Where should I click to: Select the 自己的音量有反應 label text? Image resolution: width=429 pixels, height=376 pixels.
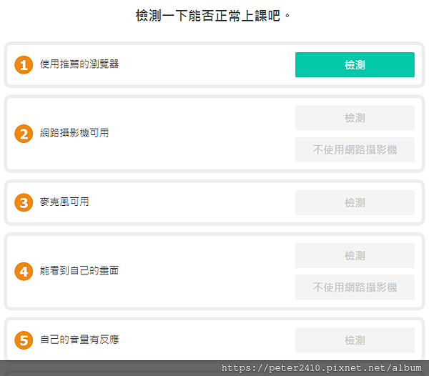(79, 340)
